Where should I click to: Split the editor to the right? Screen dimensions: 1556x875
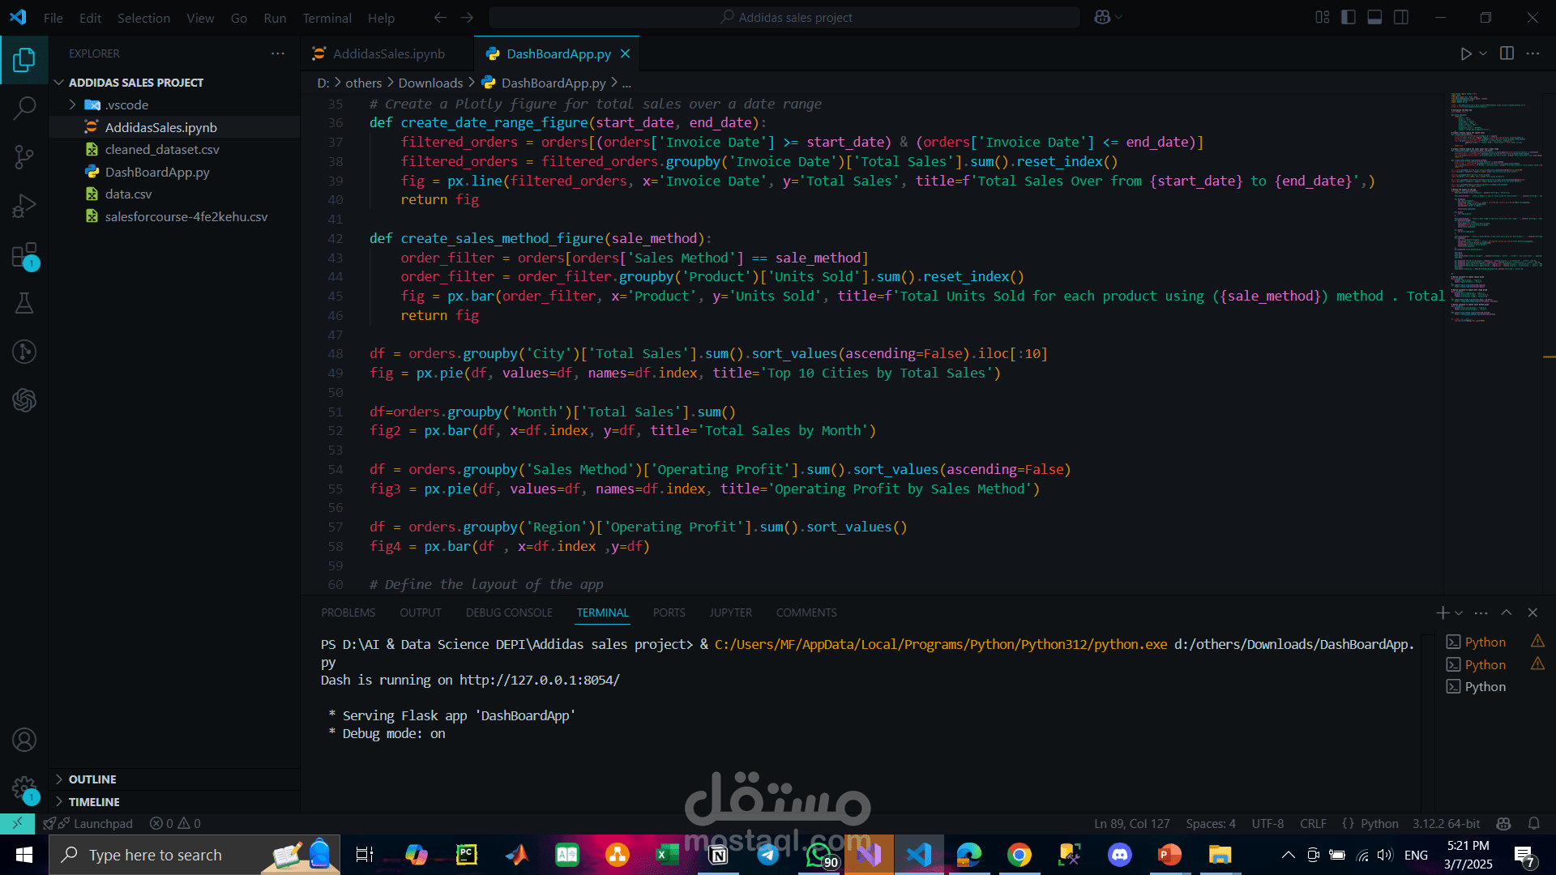[x=1507, y=53]
